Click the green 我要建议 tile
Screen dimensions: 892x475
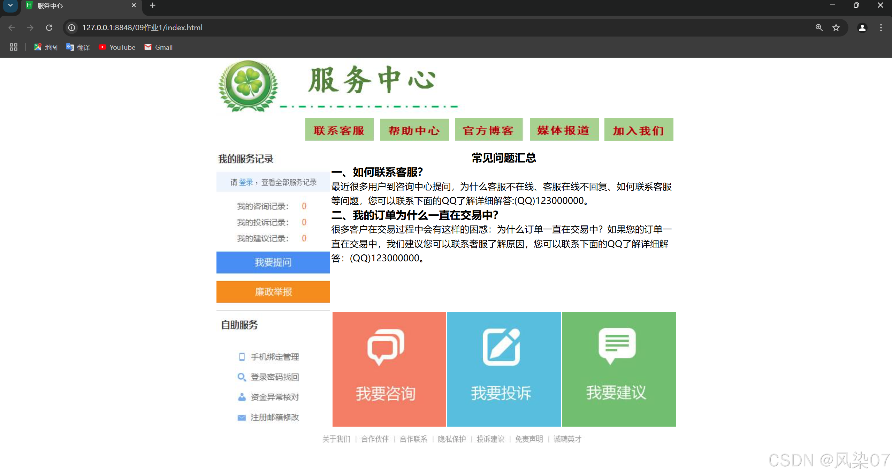[619, 369]
